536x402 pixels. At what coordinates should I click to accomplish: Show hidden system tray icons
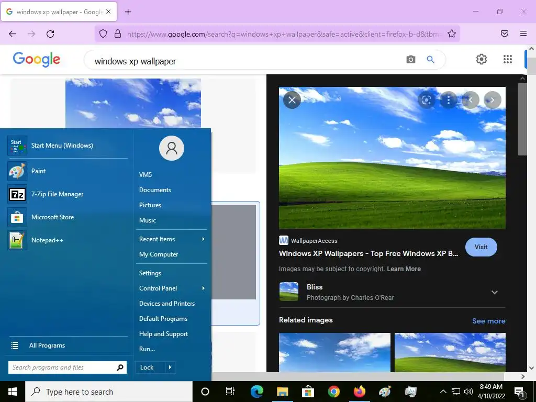tap(443, 392)
